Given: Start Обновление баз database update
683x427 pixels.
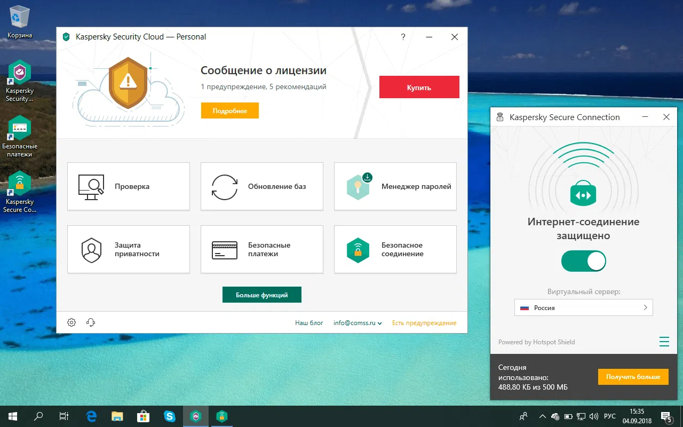Looking at the screenshot, I should (261, 186).
